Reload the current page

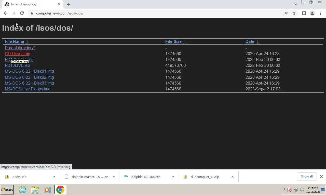(x=22, y=13)
